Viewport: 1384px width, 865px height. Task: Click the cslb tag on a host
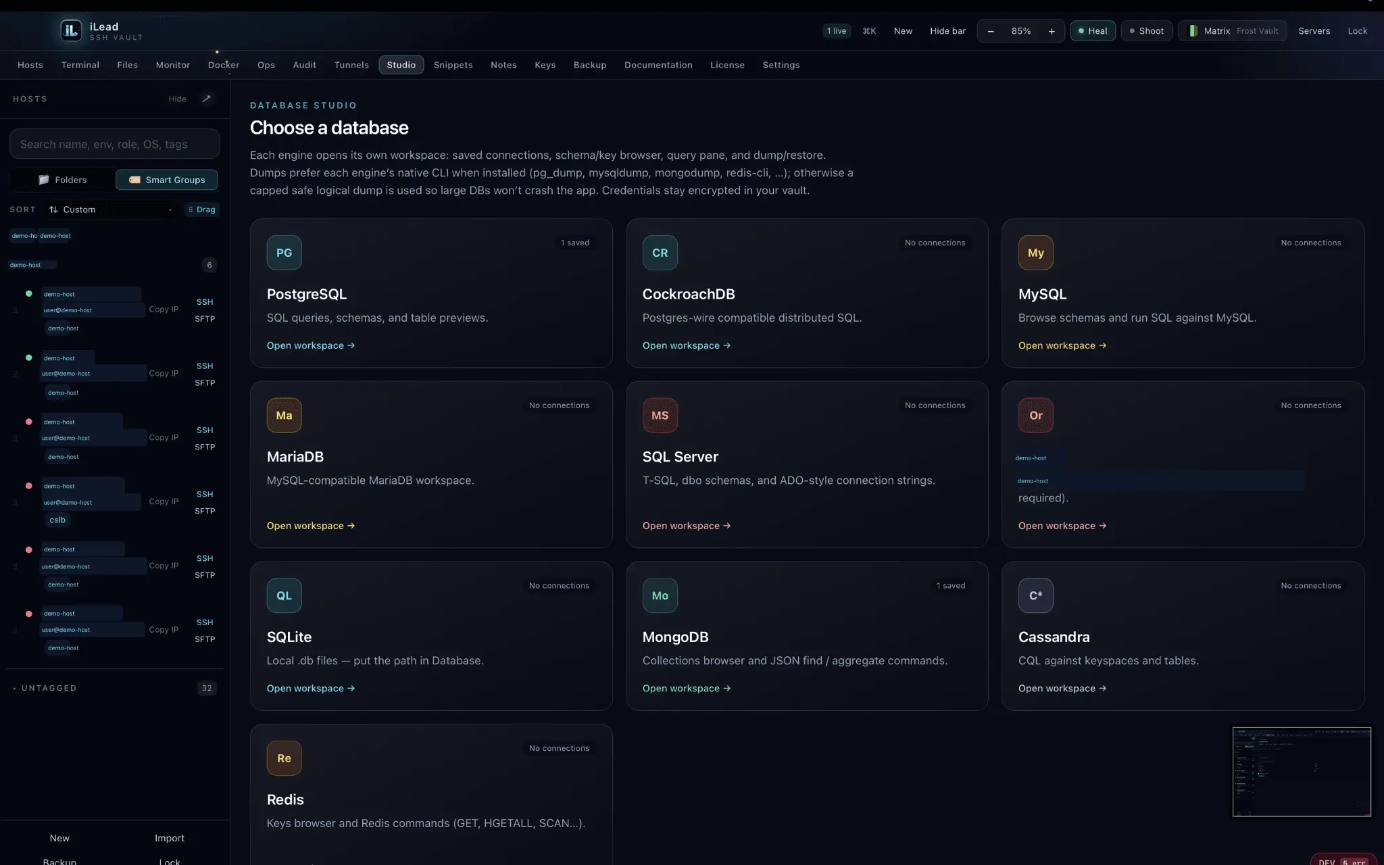coord(57,520)
